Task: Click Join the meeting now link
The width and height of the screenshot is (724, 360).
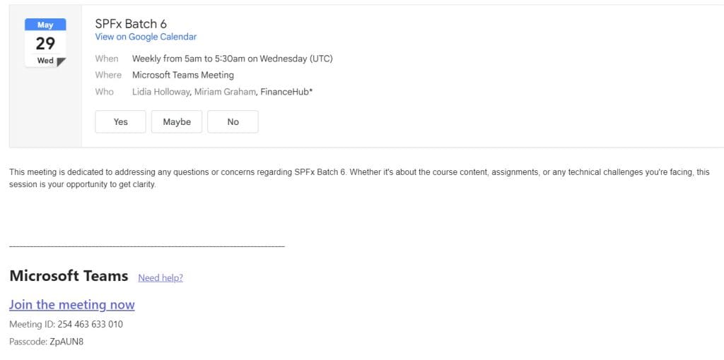Action: pos(72,304)
